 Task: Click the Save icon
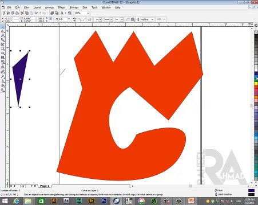point(13,13)
